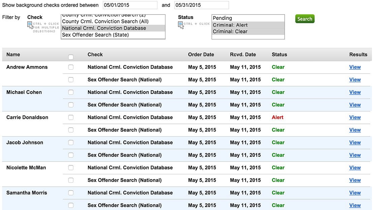View Michael Cohen's Sex Offender Search result
The height and width of the screenshot is (210, 374).
click(355, 105)
